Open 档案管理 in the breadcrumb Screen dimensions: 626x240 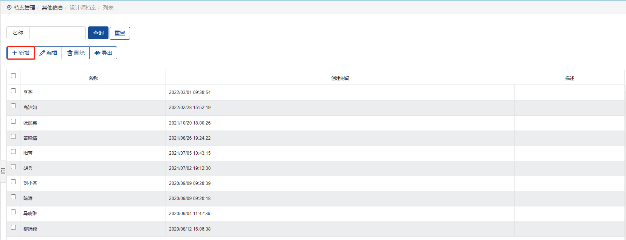point(25,8)
